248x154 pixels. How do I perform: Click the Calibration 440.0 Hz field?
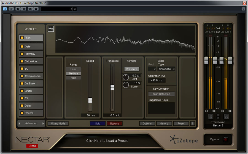tap(157, 81)
